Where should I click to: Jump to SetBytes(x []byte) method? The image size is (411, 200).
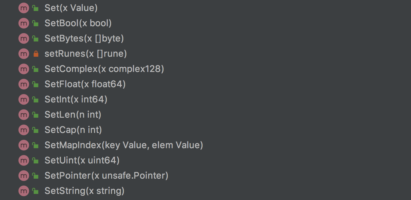tap(84, 39)
